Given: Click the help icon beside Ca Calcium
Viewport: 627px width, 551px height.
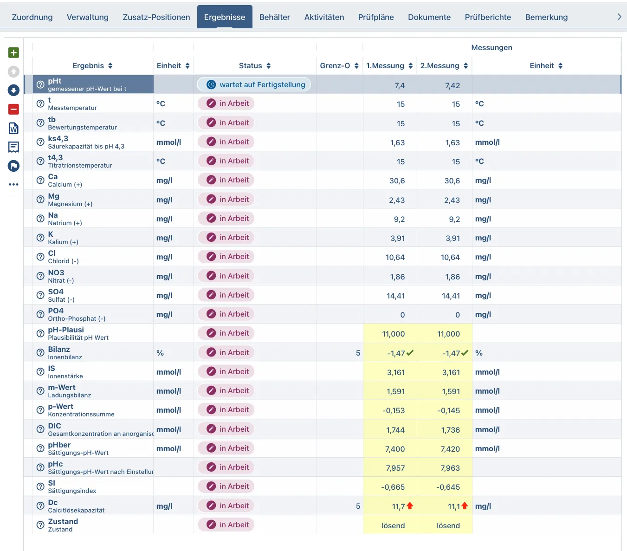Looking at the screenshot, I should tap(40, 180).
